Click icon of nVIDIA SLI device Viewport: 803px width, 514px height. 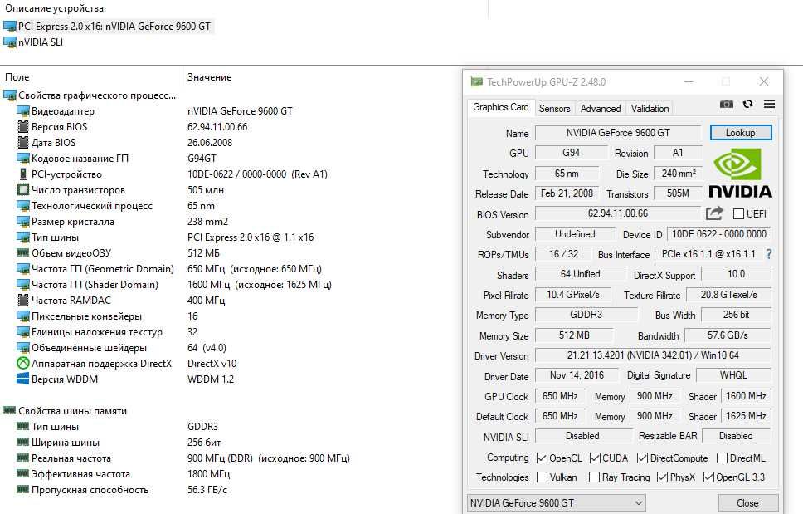coord(10,42)
